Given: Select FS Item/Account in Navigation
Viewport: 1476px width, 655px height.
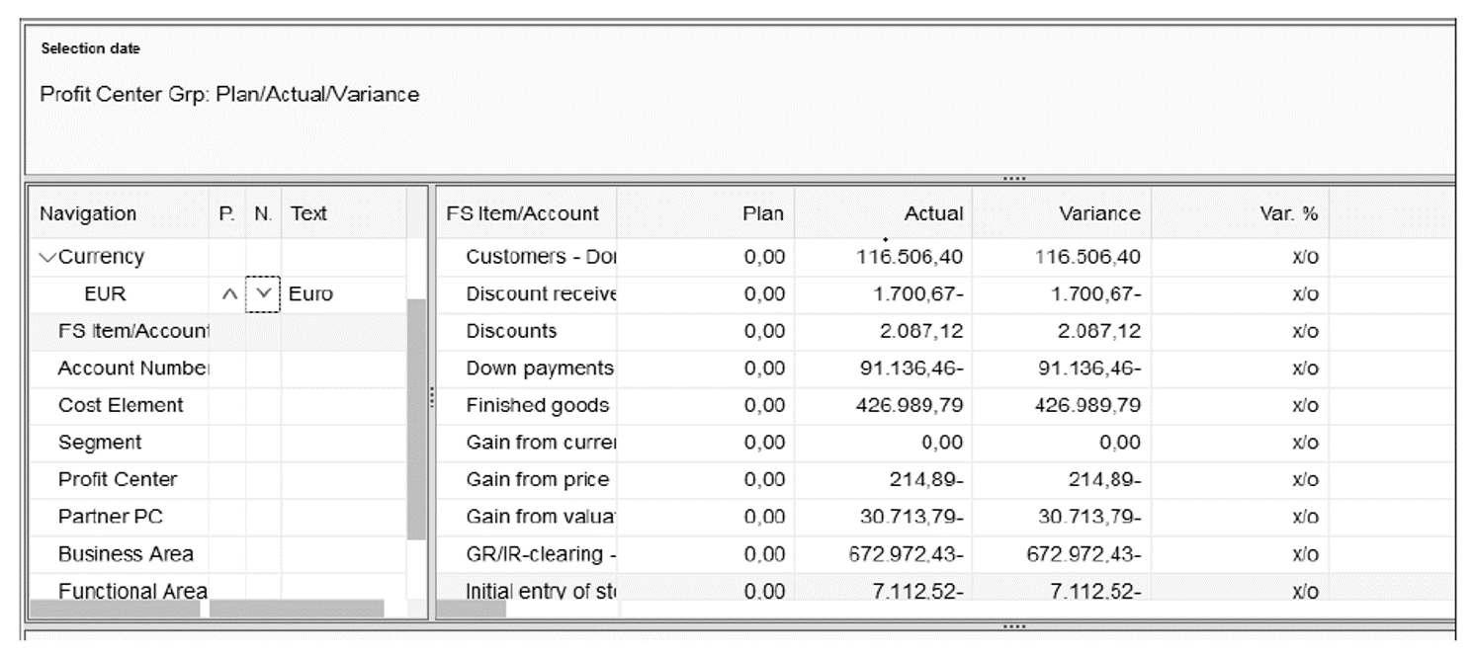Looking at the screenshot, I should [x=133, y=331].
